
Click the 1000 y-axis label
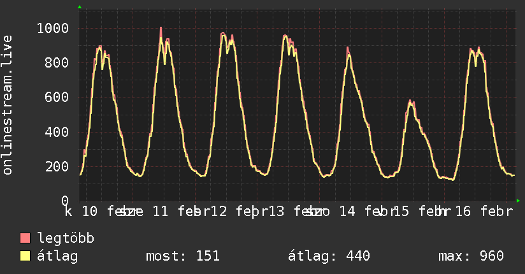click(x=53, y=29)
